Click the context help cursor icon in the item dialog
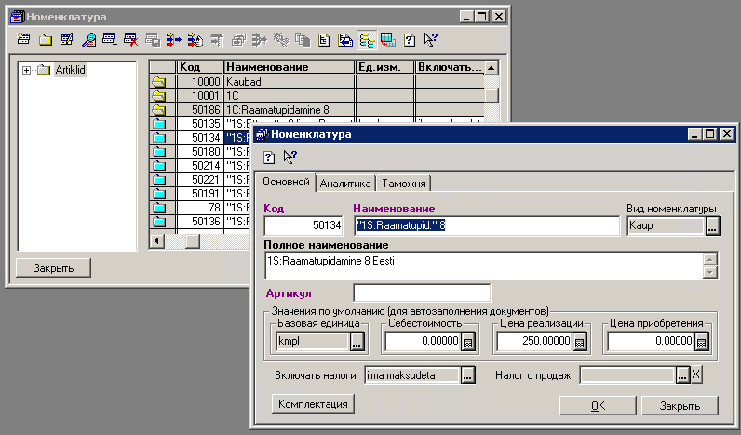The height and width of the screenshot is (435, 741). pos(290,157)
